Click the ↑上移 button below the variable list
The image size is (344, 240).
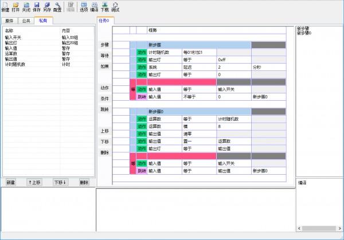coord(34,182)
